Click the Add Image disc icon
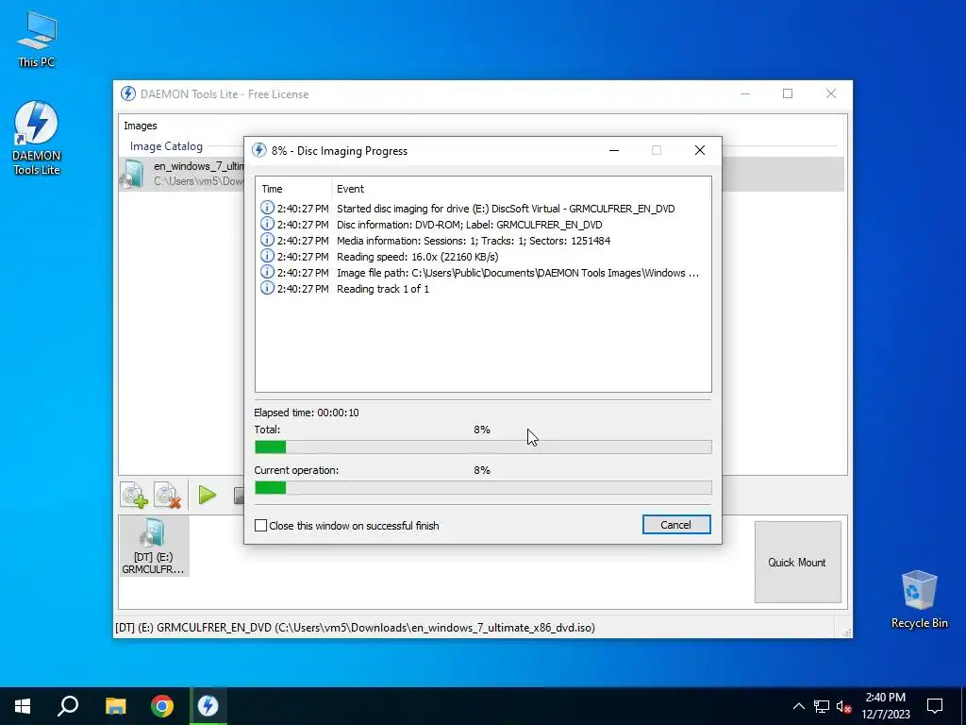Screen dimensions: 966x725 pos(134,495)
